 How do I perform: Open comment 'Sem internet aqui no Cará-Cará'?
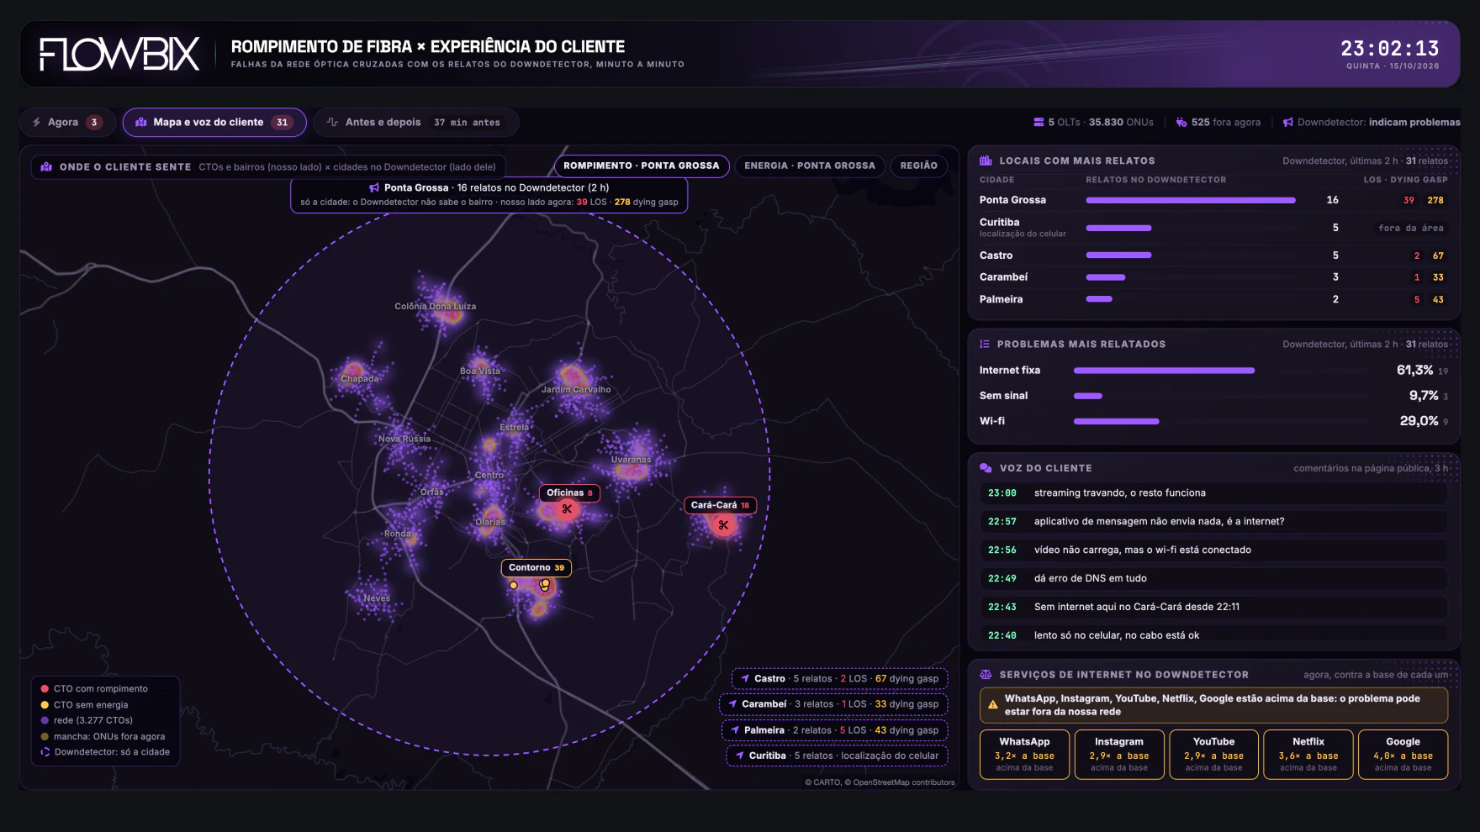(x=1213, y=607)
